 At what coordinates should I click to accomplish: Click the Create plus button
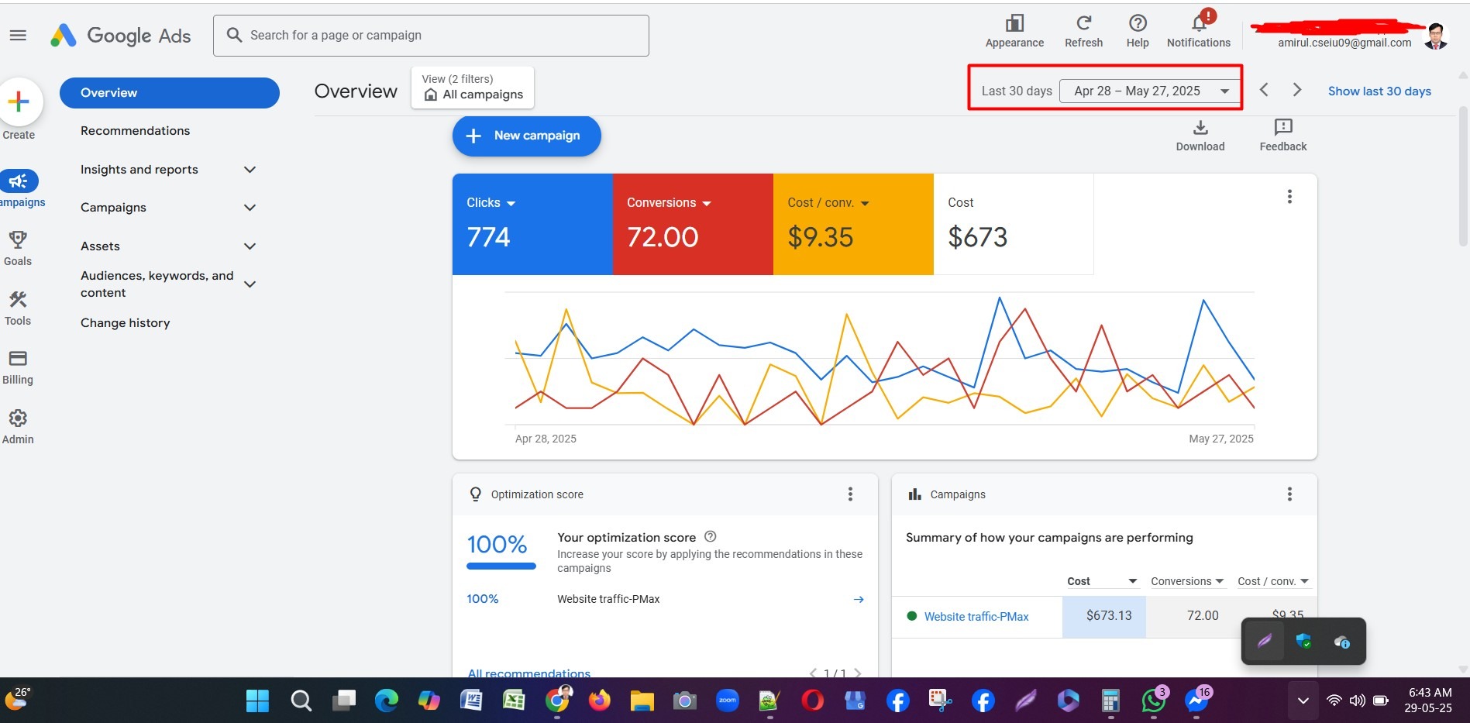(x=19, y=102)
